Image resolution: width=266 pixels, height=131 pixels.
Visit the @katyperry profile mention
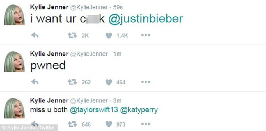(x=139, y=110)
